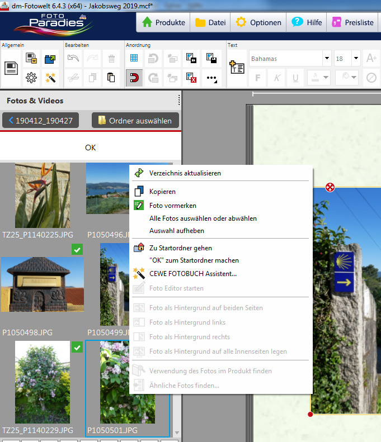Image resolution: width=381 pixels, height=442 pixels.
Task: Choose 'Verzeichnis aktualisieren' menu entry
Action: [x=185, y=173]
